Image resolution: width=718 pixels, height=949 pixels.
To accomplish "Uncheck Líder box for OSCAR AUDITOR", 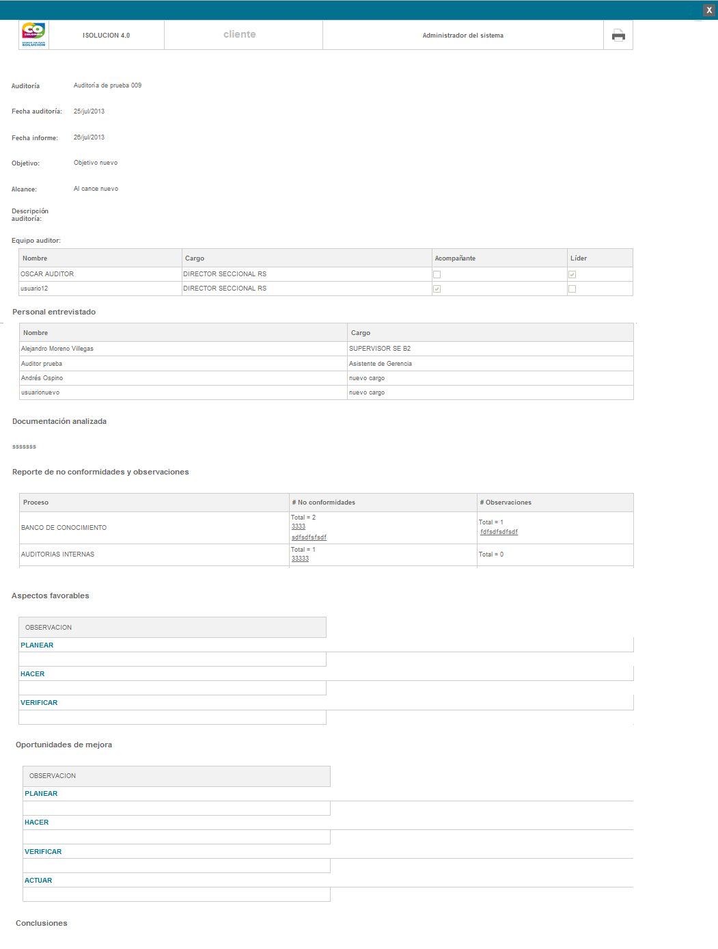I will click(x=572, y=275).
